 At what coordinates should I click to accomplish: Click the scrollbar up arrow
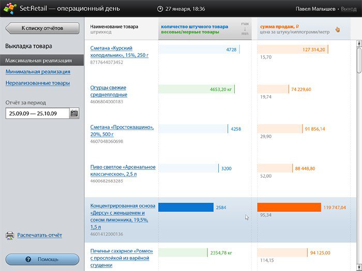tap(359, 43)
